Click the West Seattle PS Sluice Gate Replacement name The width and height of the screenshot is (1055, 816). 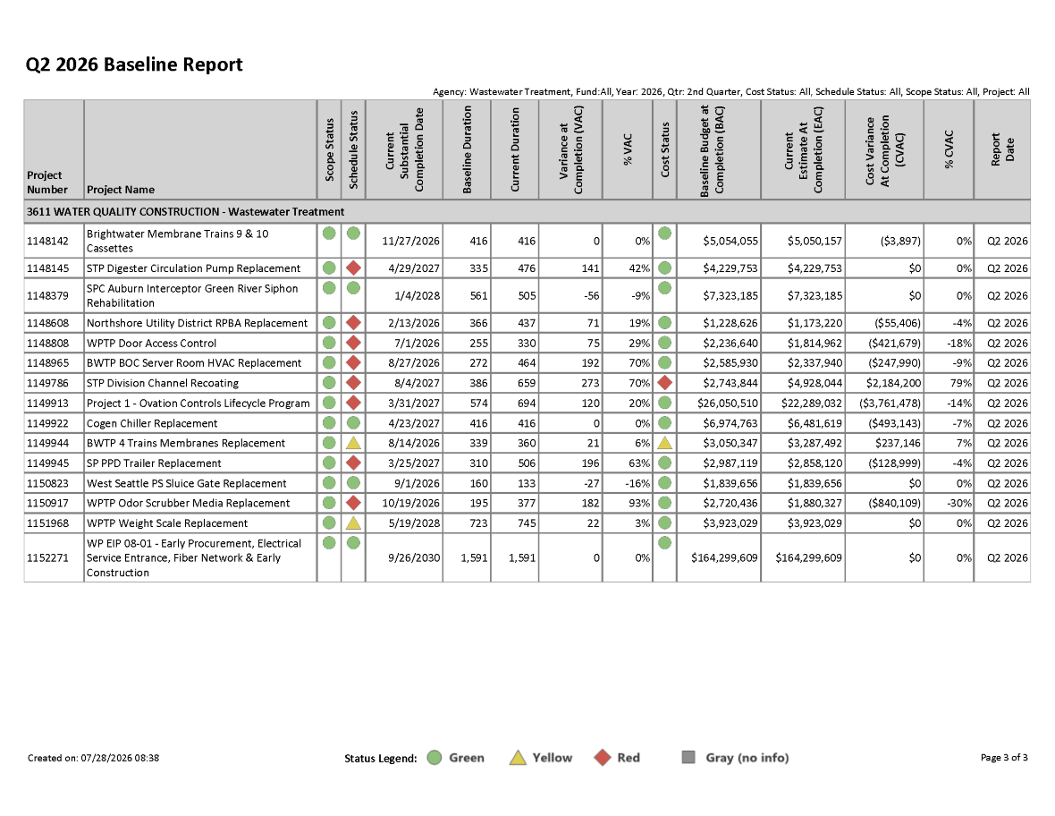[x=186, y=483]
